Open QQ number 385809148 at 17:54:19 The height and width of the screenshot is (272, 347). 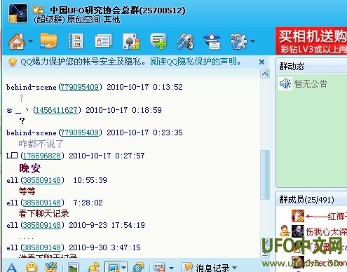42,225
